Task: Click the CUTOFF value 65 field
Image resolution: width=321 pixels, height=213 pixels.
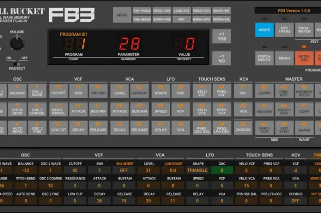Action: [75, 170]
